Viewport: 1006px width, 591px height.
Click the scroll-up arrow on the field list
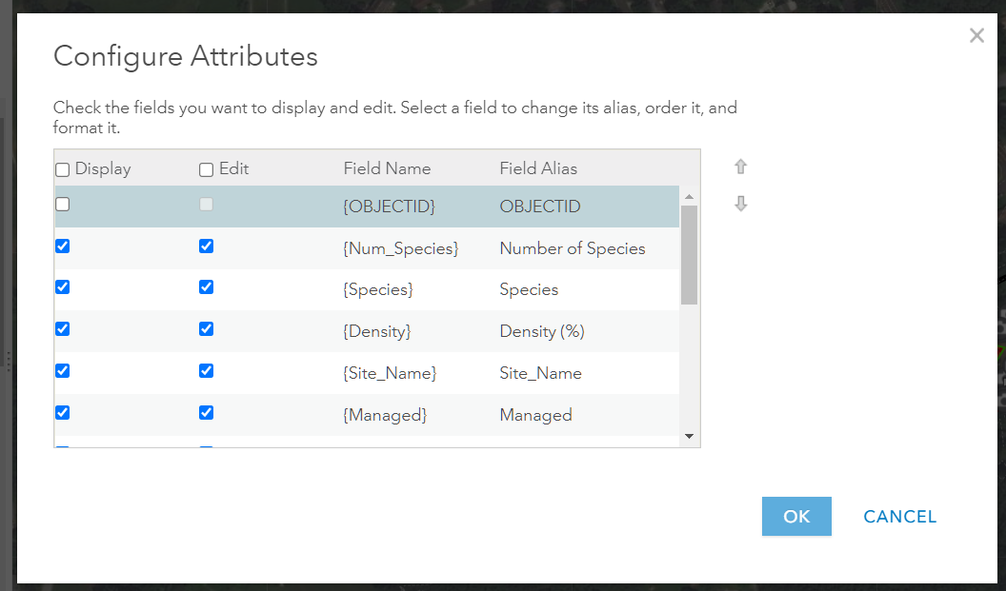coord(689,198)
